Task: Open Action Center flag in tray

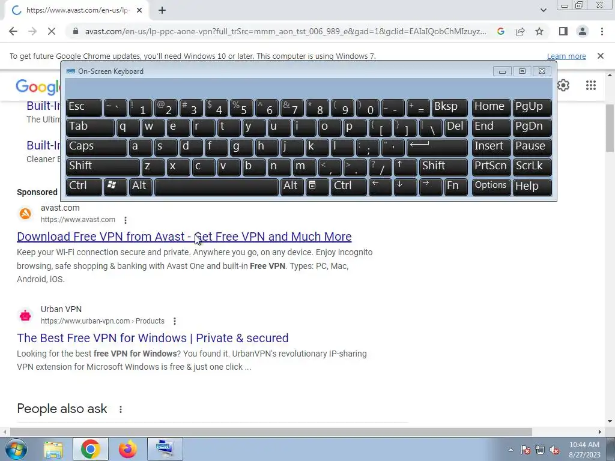Action: coord(525,450)
